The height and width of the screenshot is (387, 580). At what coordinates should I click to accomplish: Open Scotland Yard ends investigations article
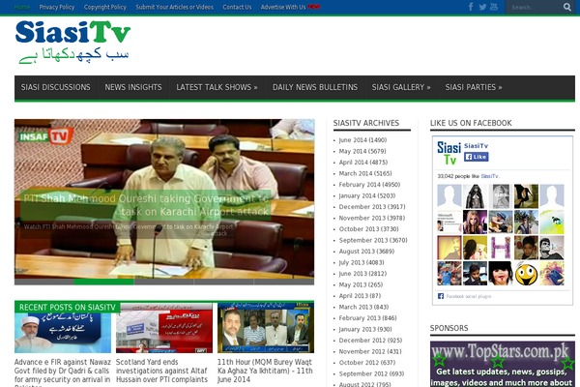(x=161, y=371)
